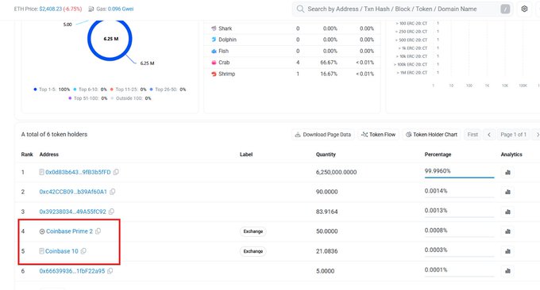540x290 pixels.
Task: Toggle Top 11-25 legend series
Action: [128, 90]
